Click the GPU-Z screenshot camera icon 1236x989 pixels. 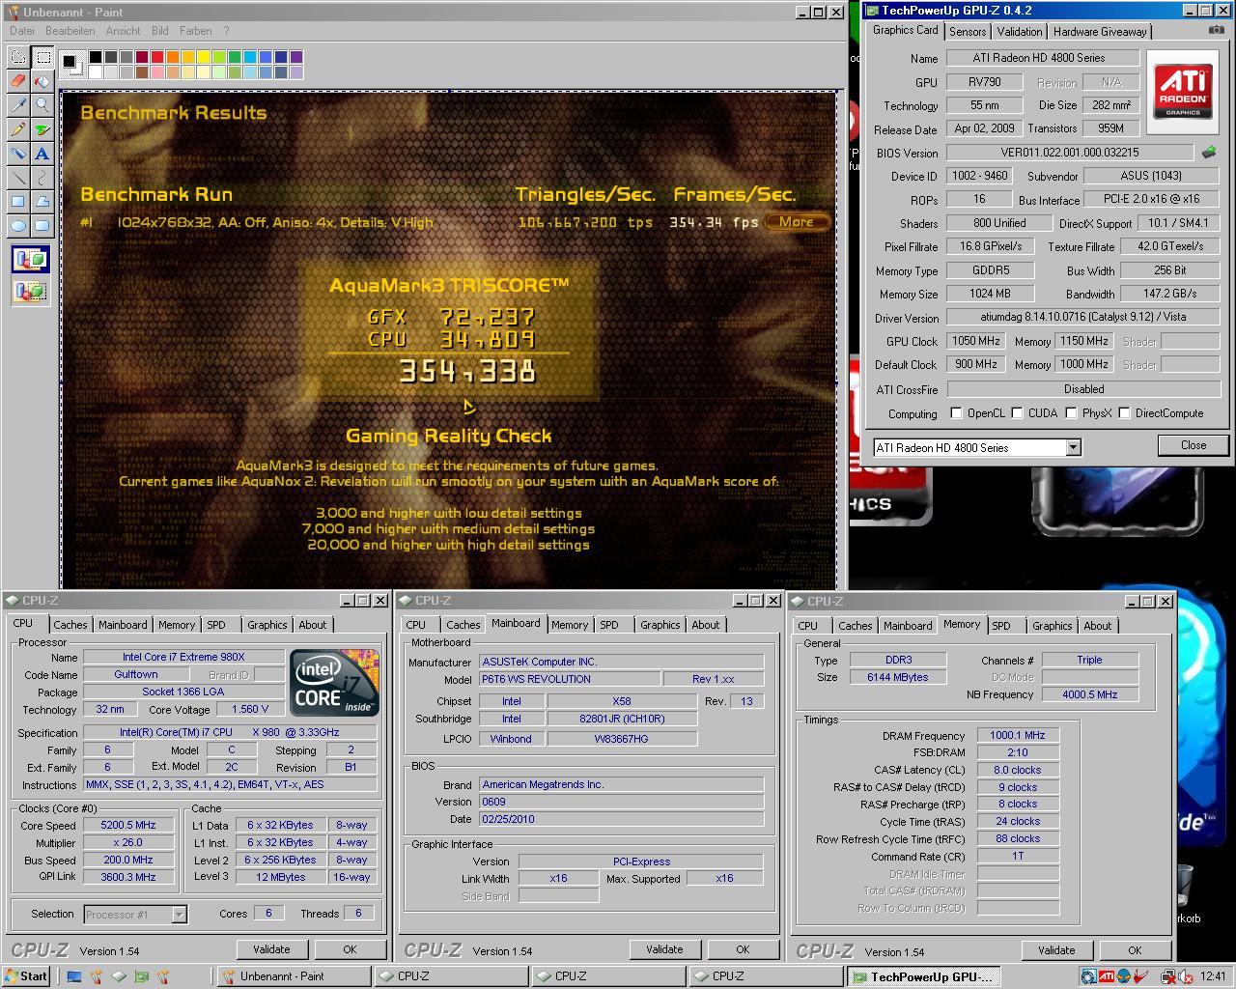[1216, 31]
